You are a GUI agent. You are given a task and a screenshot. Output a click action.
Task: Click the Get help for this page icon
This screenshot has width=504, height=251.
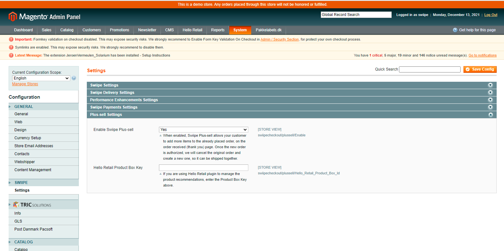click(455, 30)
